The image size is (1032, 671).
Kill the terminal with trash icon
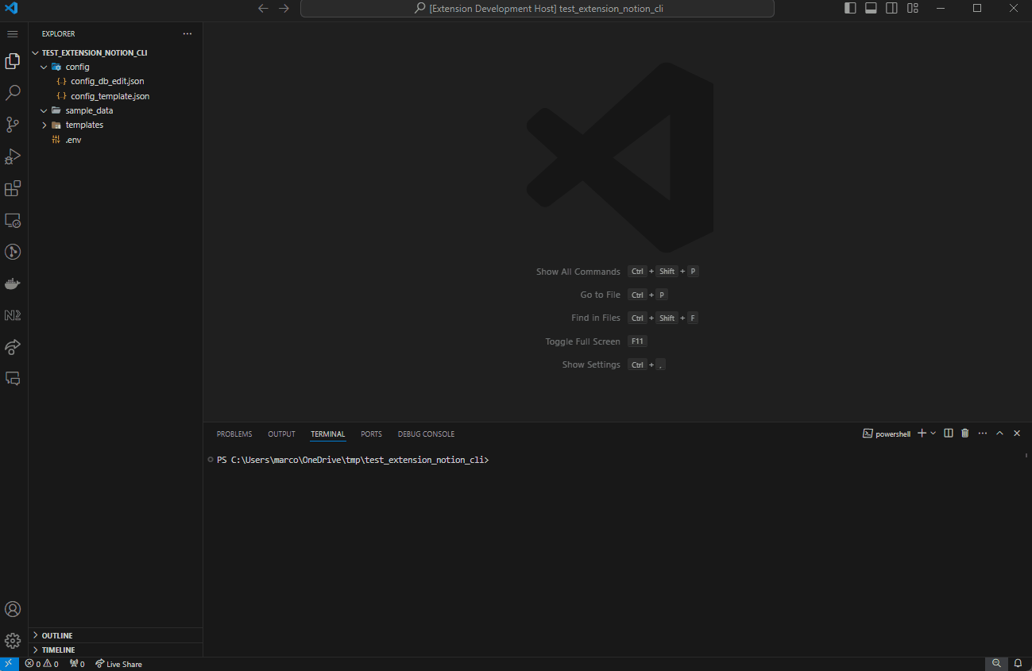click(965, 433)
